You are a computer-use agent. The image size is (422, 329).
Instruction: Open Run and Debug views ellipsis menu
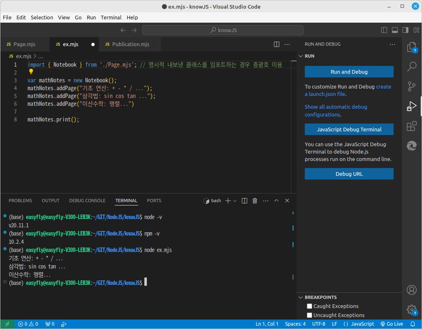click(x=392, y=44)
